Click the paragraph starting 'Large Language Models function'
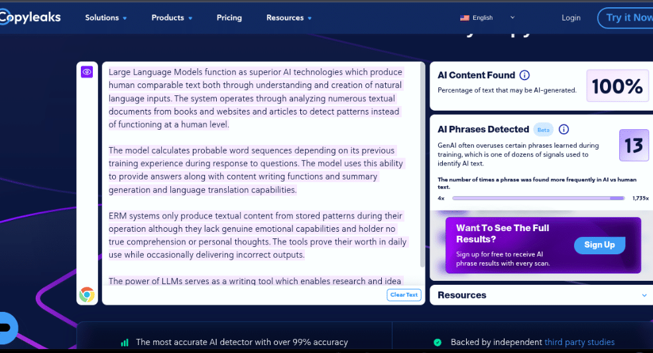Screen dimensions: 653x353 (255, 98)
